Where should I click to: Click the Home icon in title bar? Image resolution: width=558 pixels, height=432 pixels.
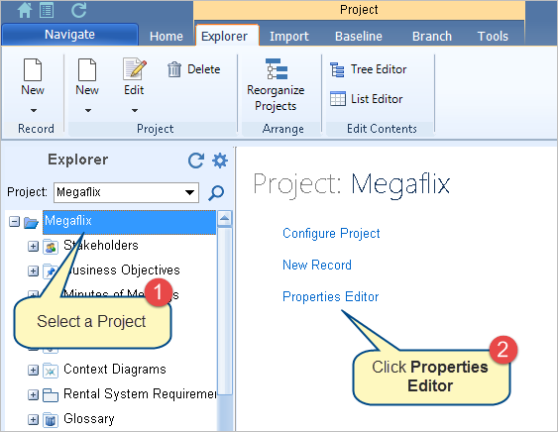[25, 10]
